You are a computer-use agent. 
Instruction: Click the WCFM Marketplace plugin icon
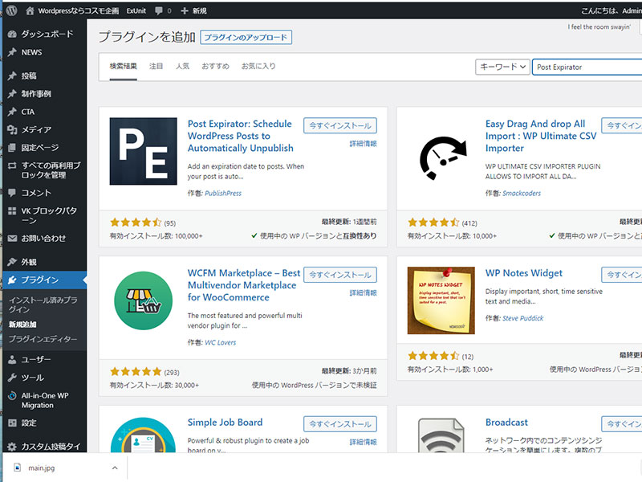point(143,301)
